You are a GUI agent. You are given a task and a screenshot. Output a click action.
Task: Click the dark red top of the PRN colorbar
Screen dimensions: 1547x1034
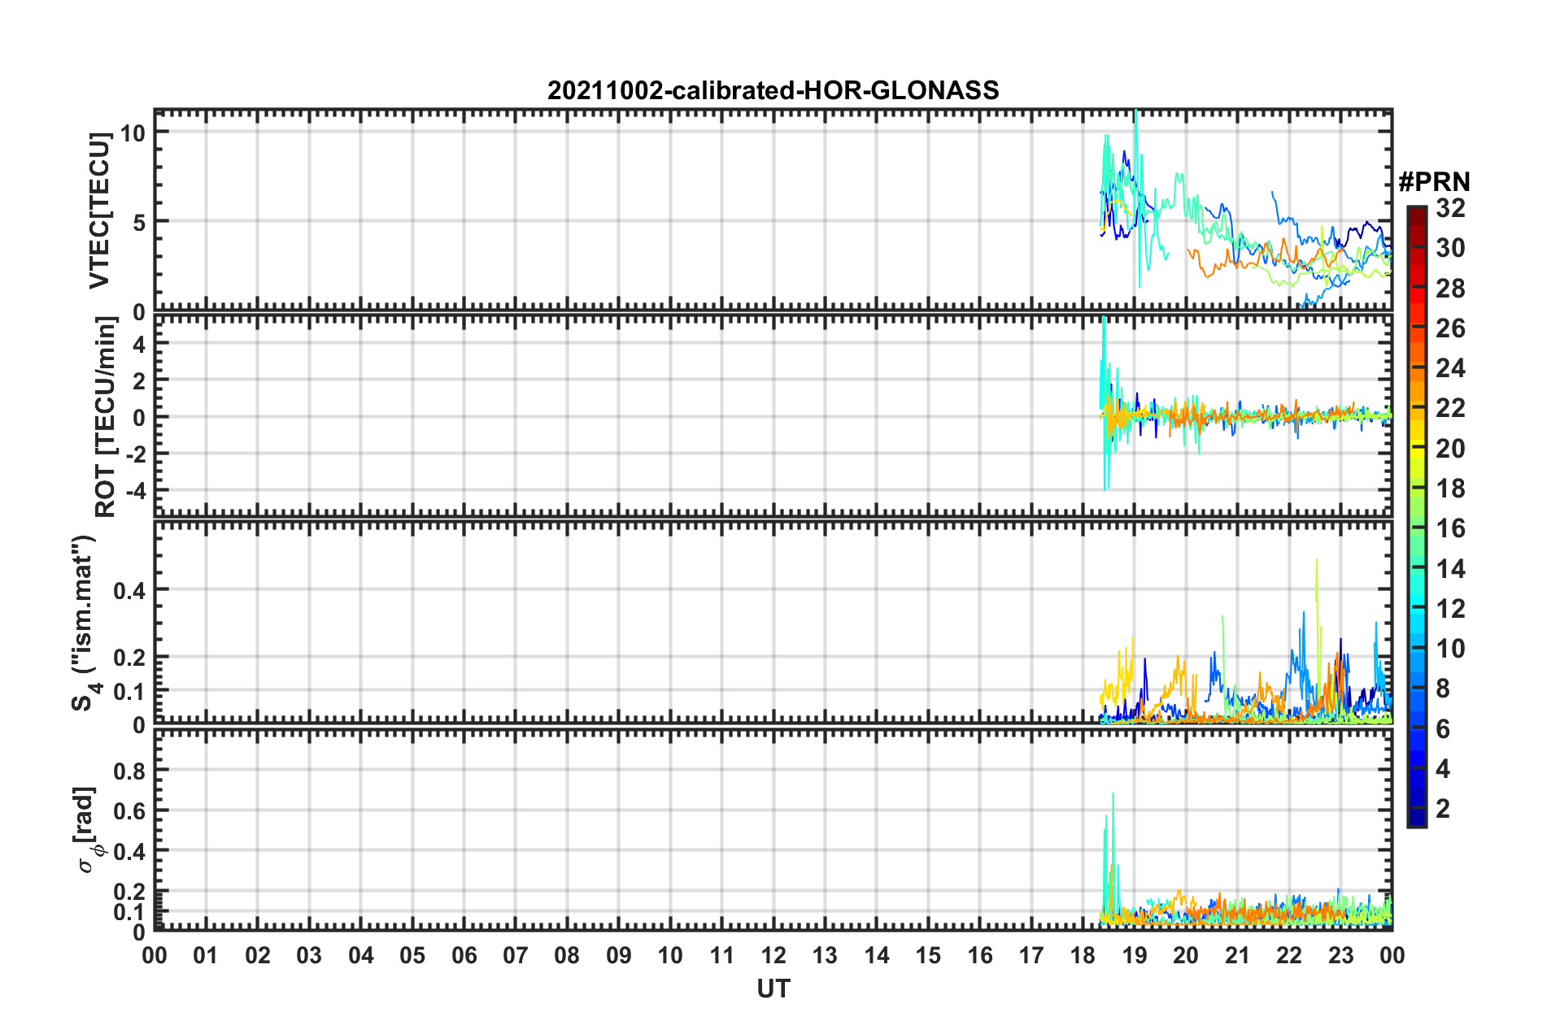click(1416, 213)
